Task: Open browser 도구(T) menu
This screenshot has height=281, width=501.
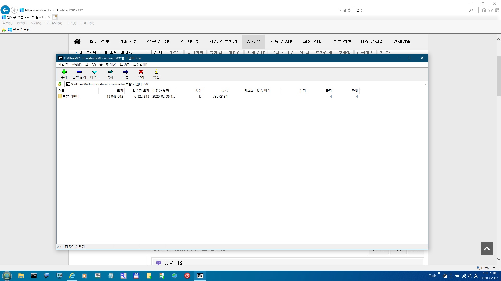Action: 71,23
